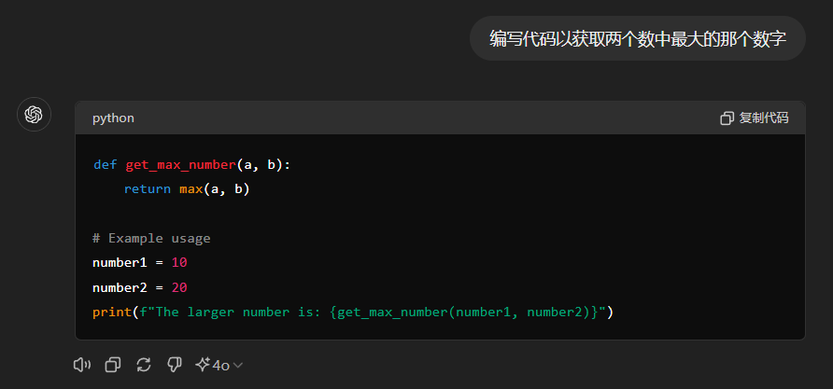Screen dimensions: 833x389
Task: Click the thumbs down feedback icon
Action: click(x=174, y=365)
